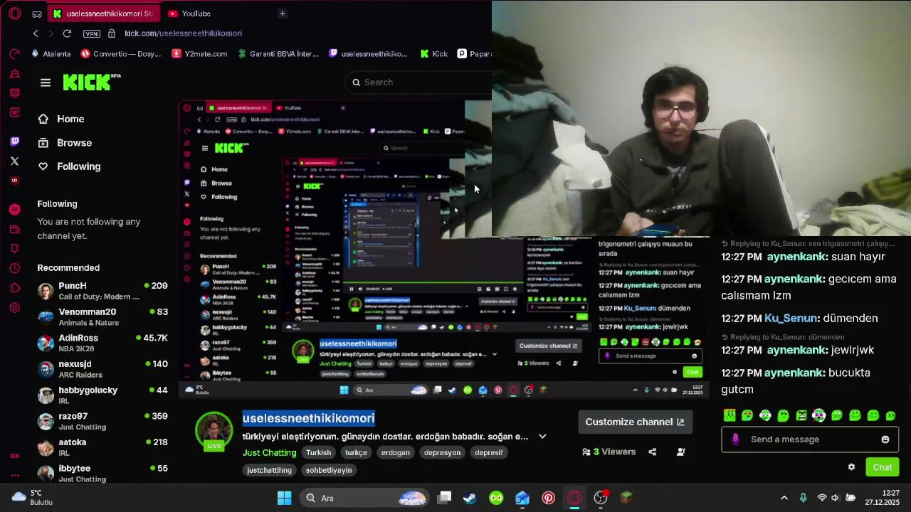The width and height of the screenshot is (911, 512).
Task: Open the Kick sidebar hamburger menu
Action: tap(46, 82)
